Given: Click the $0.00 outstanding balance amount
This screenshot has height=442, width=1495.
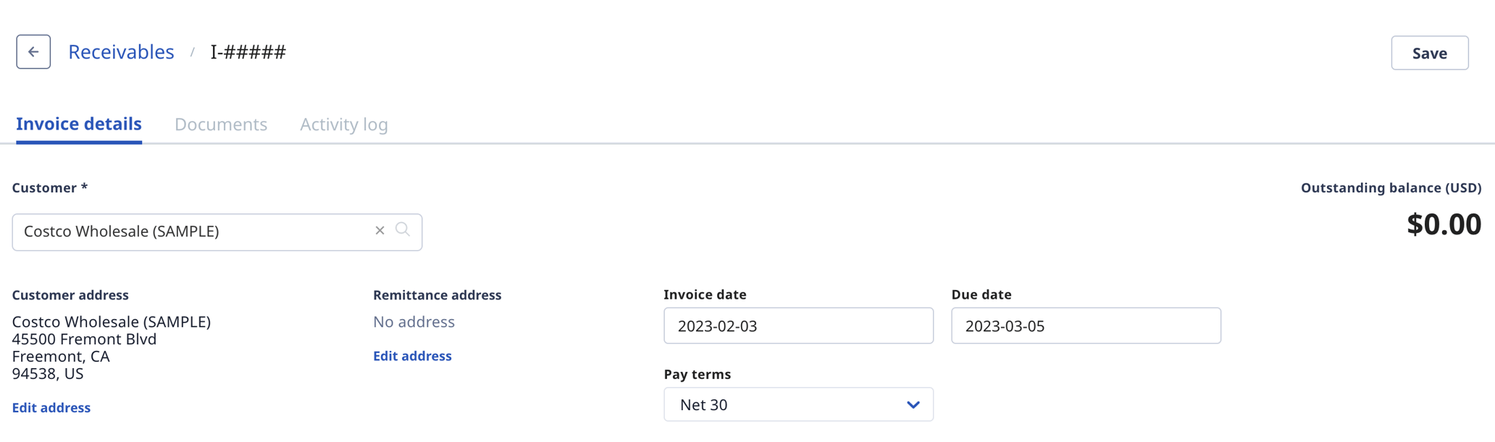Looking at the screenshot, I should click(x=1444, y=224).
